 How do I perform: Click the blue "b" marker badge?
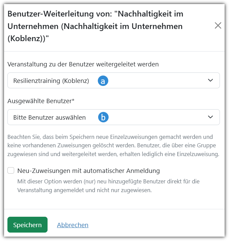103,117
